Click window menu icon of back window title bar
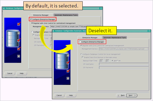This screenshot has height=101, width=153. point(4,8)
